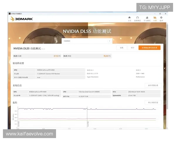Click the "27.12 FPS" DLSS off score
The width and height of the screenshot is (176, 141).
point(57,56)
